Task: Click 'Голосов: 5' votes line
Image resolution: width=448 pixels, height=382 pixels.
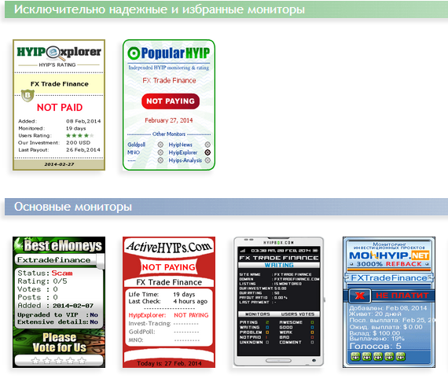Action: point(376,346)
